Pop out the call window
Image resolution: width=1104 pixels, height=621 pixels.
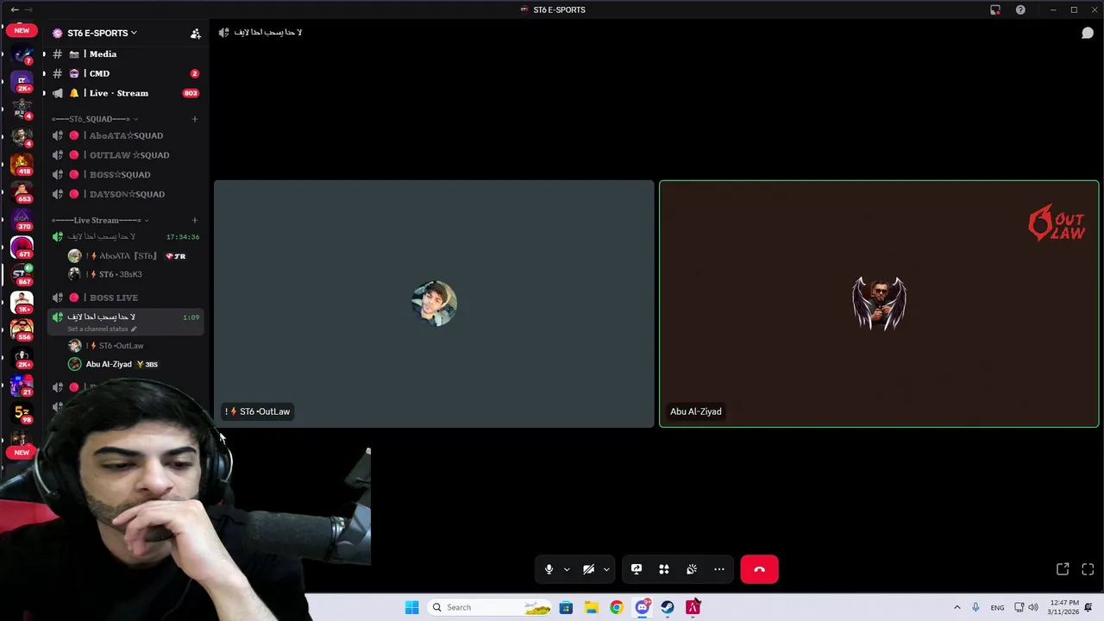tap(1063, 569)
